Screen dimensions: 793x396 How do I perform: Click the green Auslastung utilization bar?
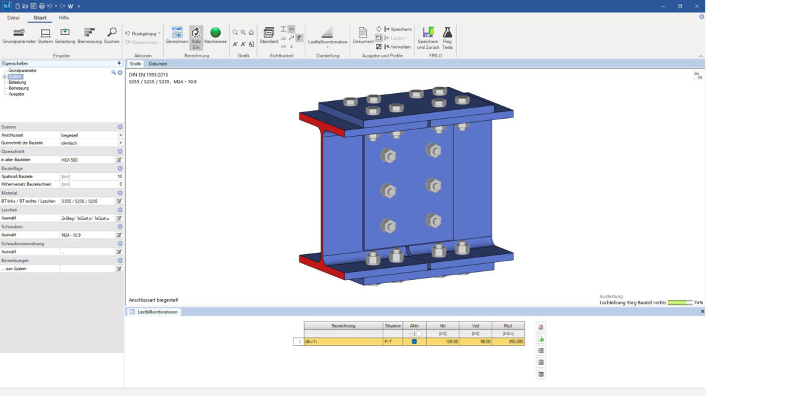point(679,302)
